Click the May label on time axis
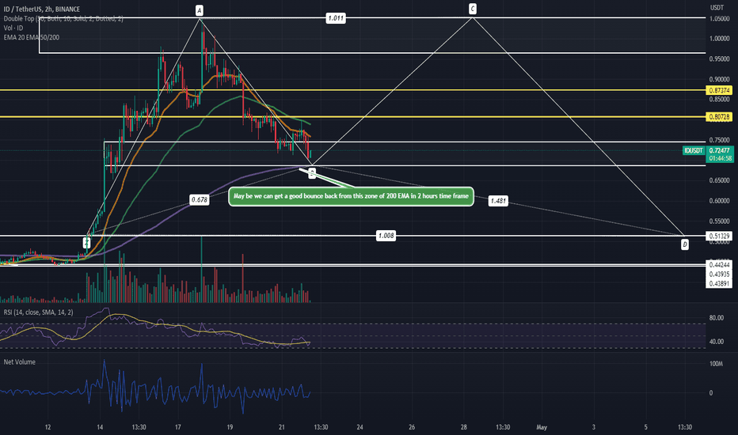This screenshot has height=435, width=738. (x=542, y=427)
